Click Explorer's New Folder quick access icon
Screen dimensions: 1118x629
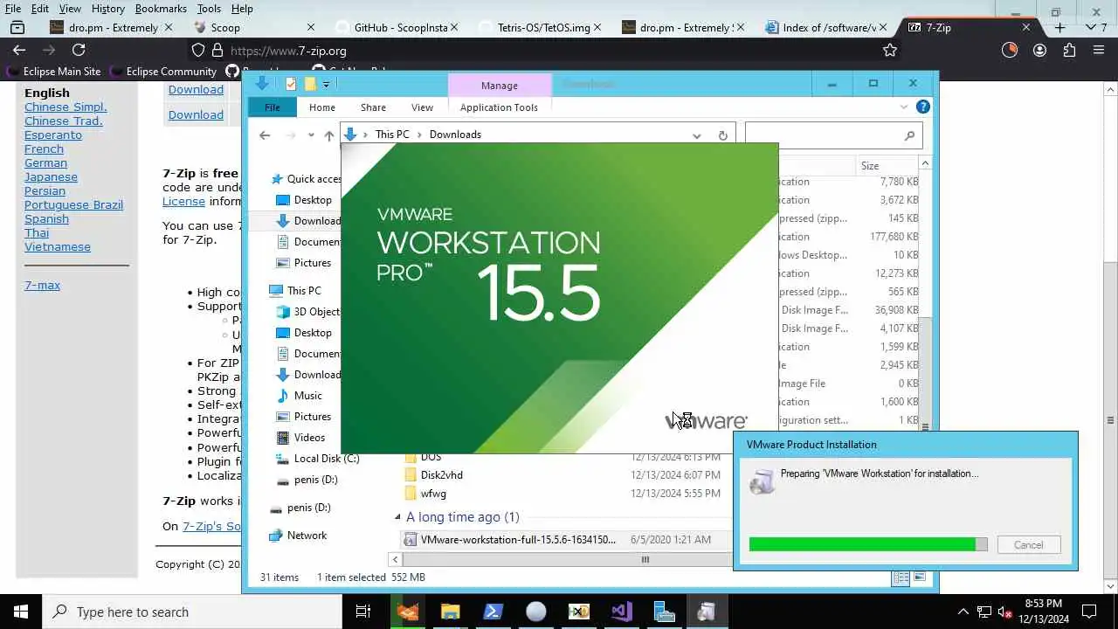click(x=309, y=84)
